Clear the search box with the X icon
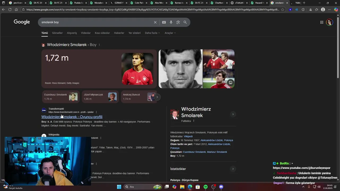This screenshot has width=340, height=191. coord(155,22)
